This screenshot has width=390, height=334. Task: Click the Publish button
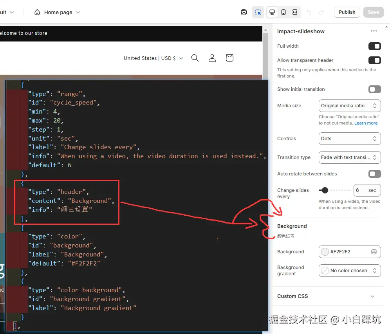[347, 12]
